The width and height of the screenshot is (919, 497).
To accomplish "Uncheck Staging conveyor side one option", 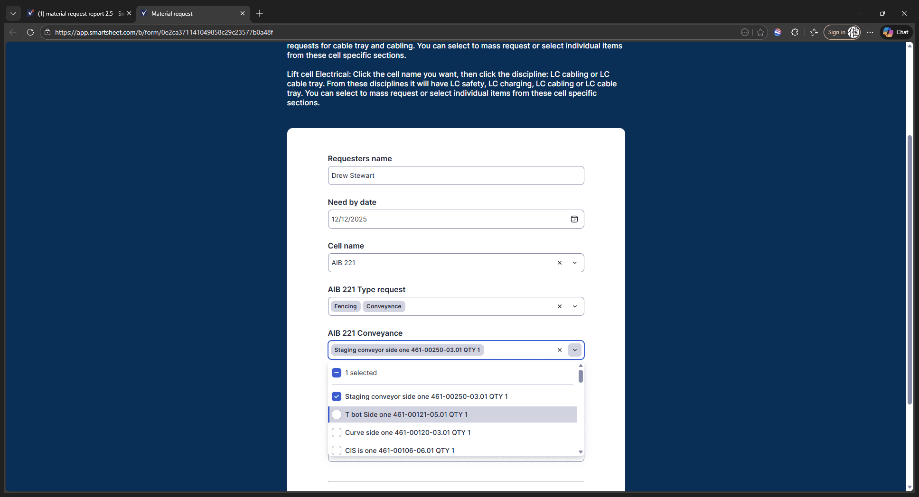I will pos(337,396).
